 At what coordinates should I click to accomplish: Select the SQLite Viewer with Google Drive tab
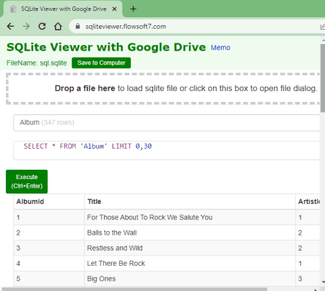pos(64,9)
